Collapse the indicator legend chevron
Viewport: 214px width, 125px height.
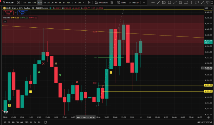[x=5, y=21]
